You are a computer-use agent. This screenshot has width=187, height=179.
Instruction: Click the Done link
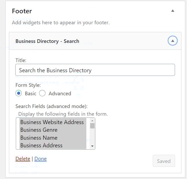41,159
